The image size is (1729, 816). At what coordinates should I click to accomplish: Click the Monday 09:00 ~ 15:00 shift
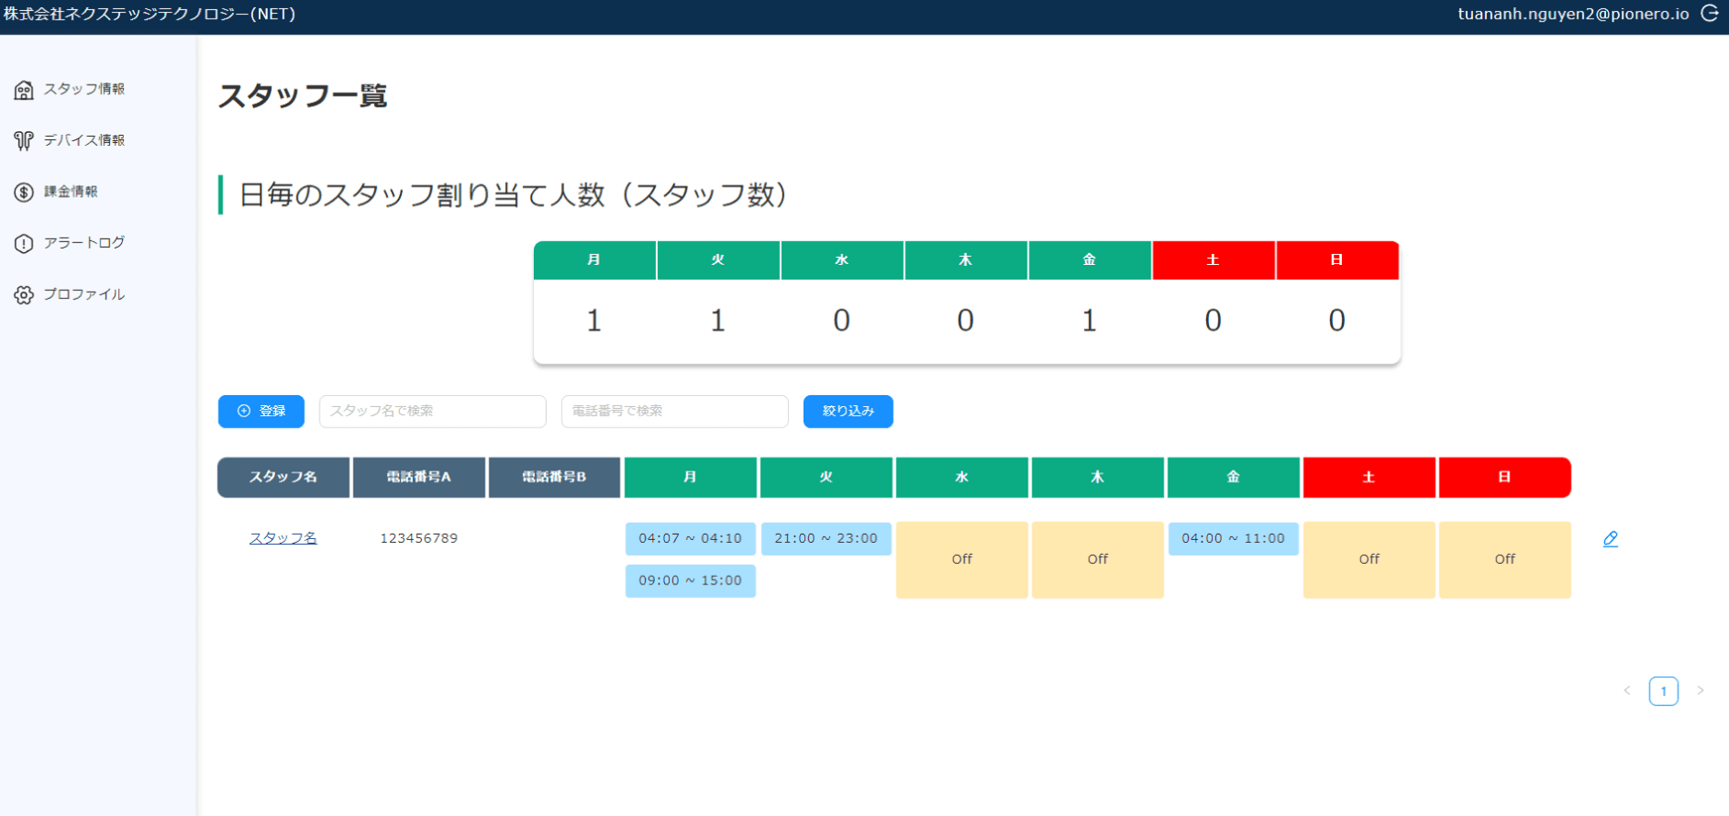690,580
